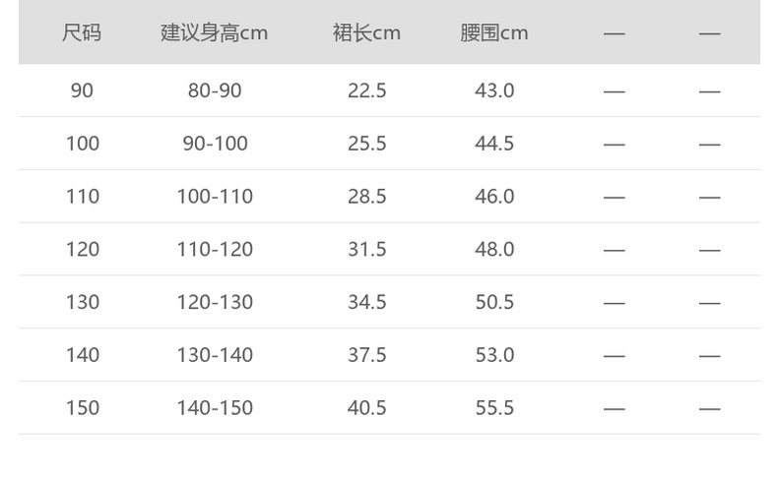
Task: Click skirt length value 22.5
Action: [x=366, y=90]
